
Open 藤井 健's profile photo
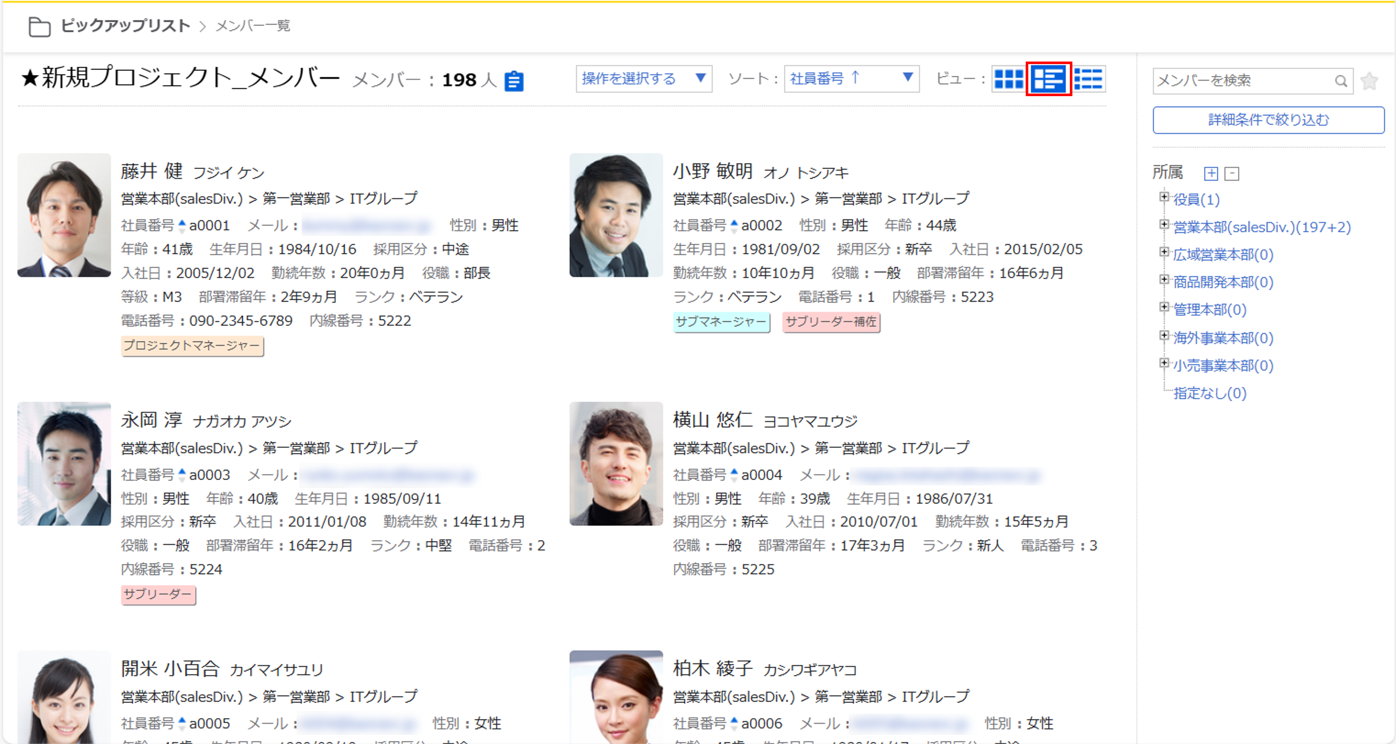(64, 215)
